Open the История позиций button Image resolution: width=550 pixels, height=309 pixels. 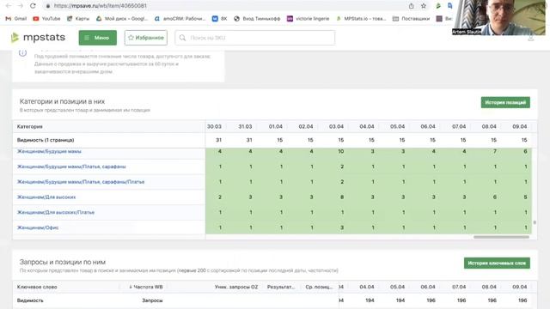505,102
